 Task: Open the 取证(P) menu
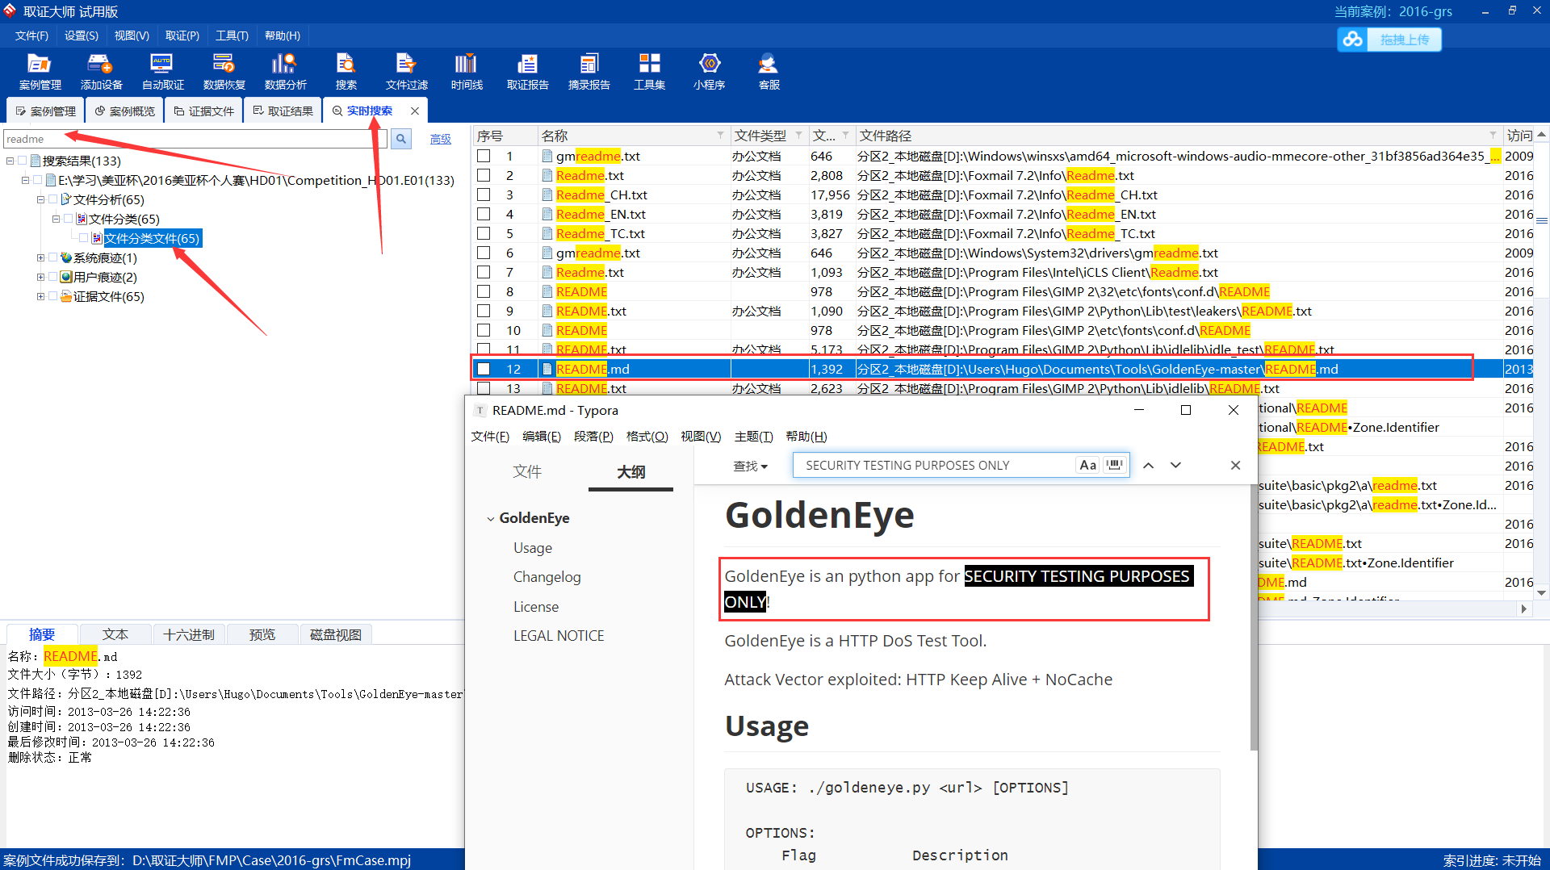(182, 36)
